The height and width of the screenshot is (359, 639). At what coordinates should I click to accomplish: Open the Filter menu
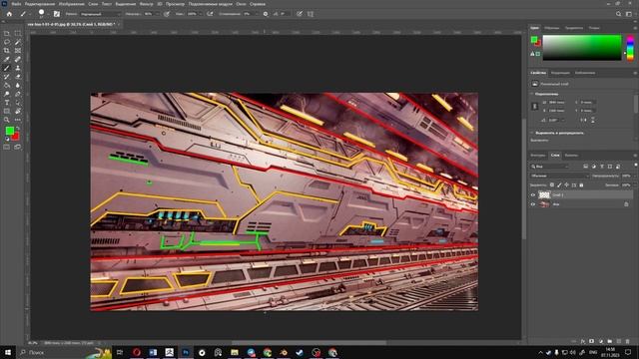pyautogui.click(x=147, y=4)
